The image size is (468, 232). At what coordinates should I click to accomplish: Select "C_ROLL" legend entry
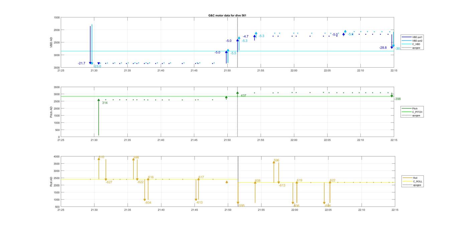coord(418,181)
